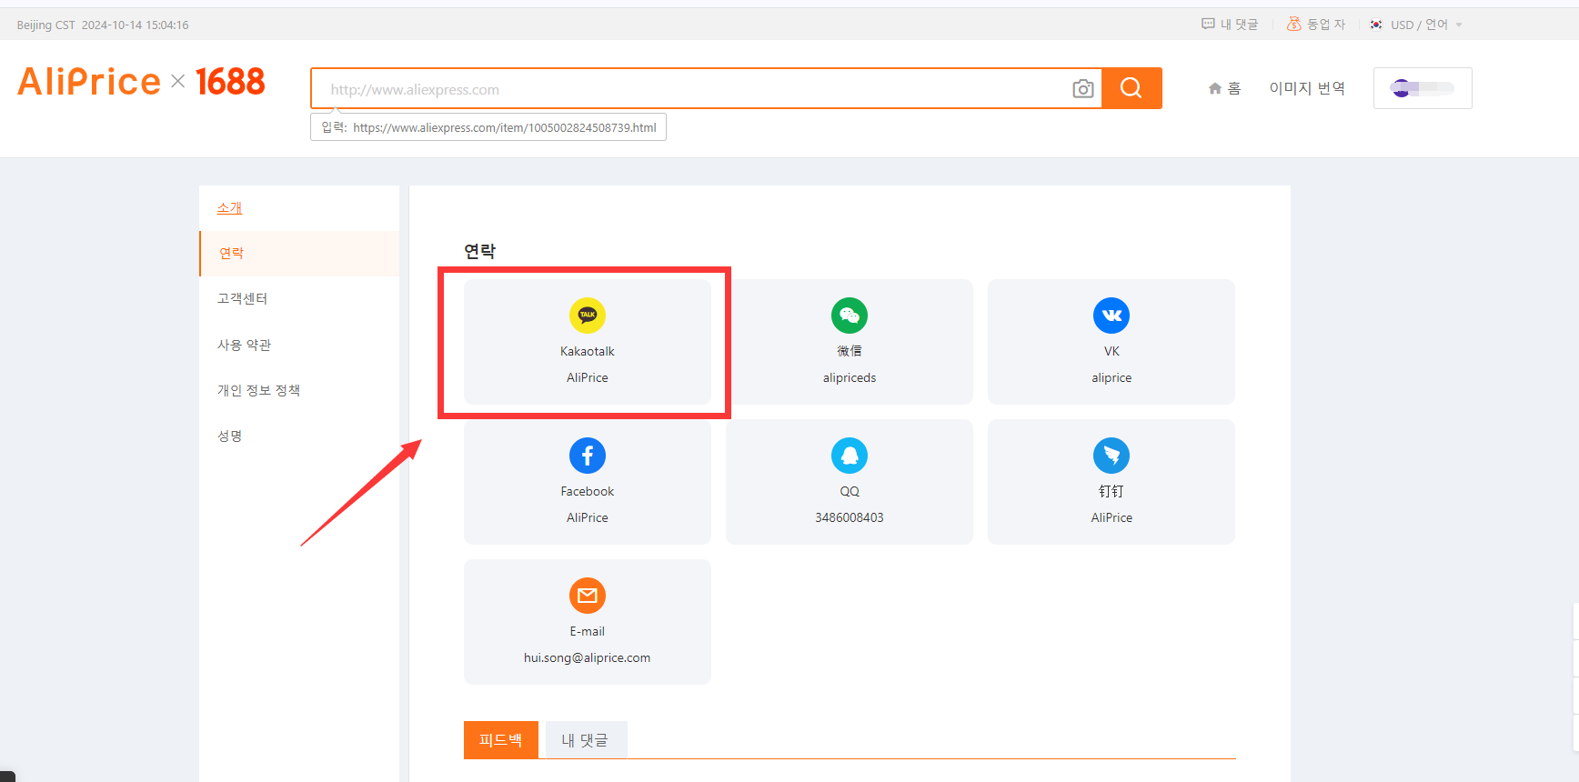1579x782 pixels.
Task: Open image search via camera icon
Action: pyautogui.click(x=1082, y=88)
